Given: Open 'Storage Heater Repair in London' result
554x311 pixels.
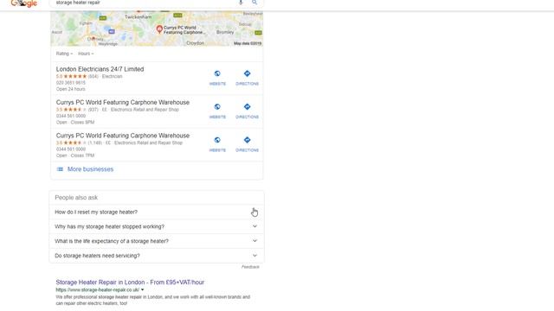Looking at the screenshot, I should 130,282.
